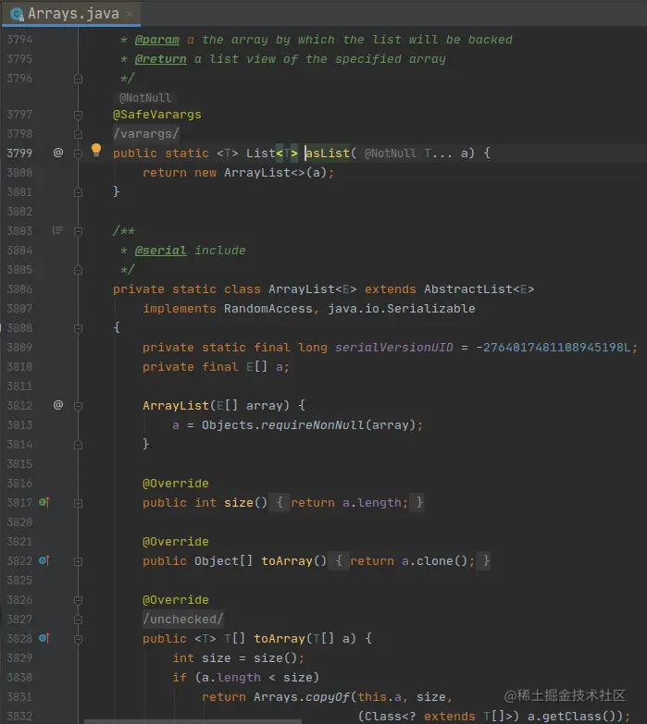Click inline @NotNull hint in asList parameters
Image resolution: width=647 pixels, height=724 pixels.
pos(390,153)
